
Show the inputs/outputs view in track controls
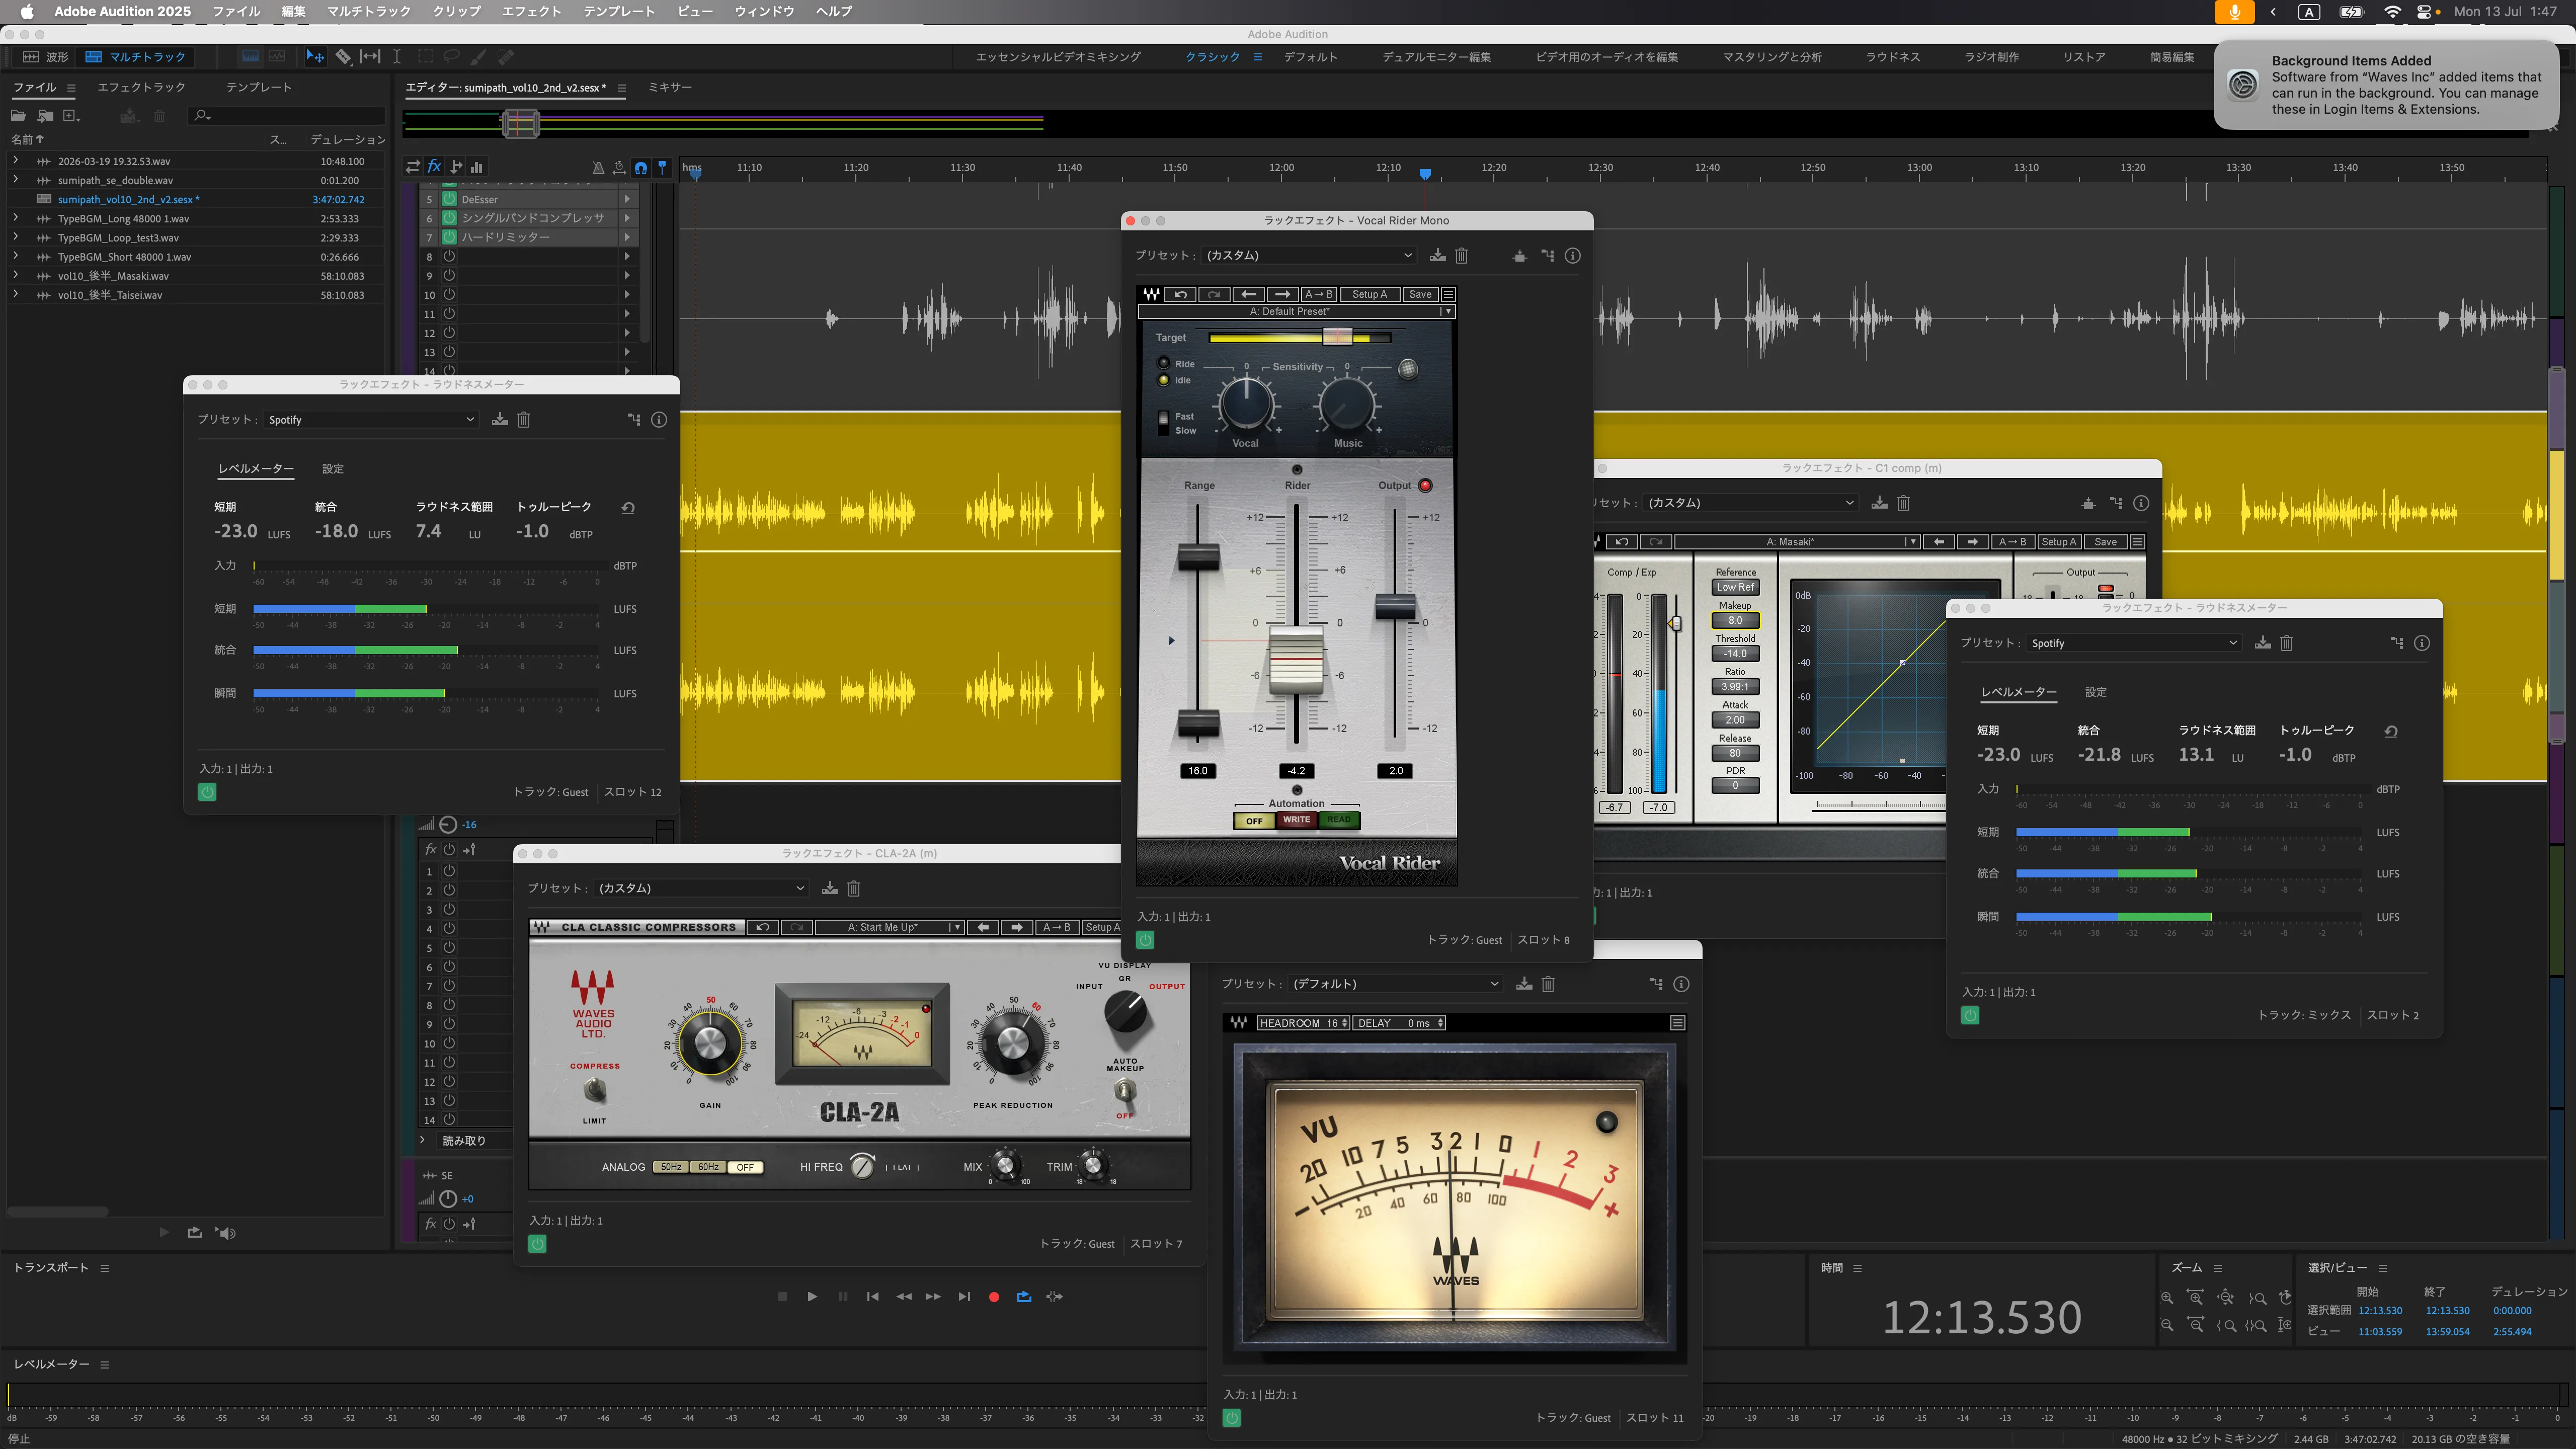pyautogui.click(x=412, y=167)
